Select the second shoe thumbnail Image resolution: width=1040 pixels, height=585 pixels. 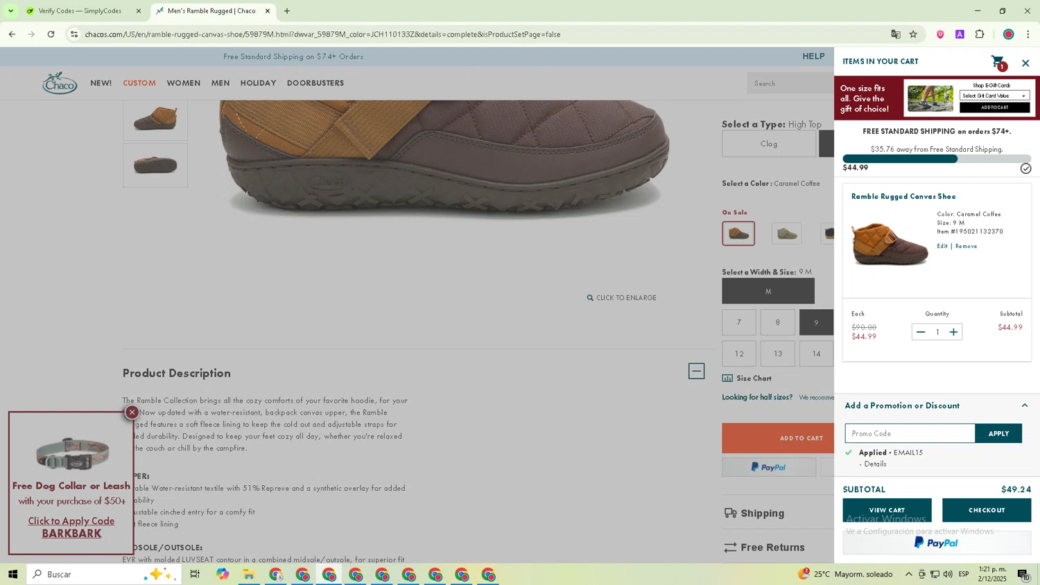[155, 165]
